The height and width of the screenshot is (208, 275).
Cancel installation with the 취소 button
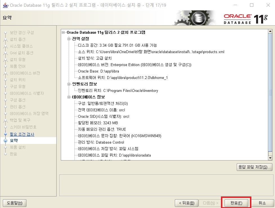click(262, 203)
